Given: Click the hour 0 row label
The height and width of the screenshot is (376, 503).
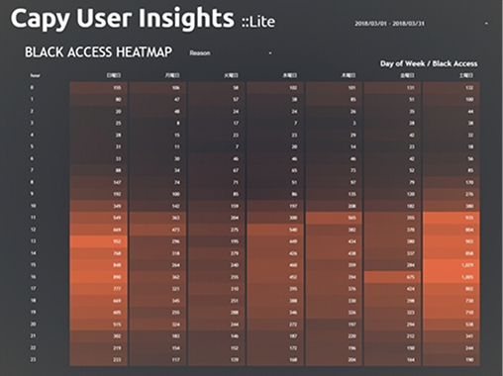Looking at the screenshot, I should click(x=32, y=87).
